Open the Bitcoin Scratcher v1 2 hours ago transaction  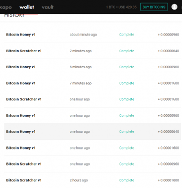pos(93,180)
